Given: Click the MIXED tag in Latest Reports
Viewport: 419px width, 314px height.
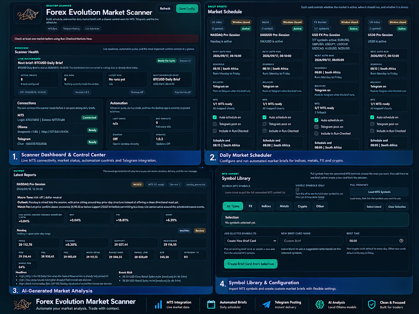Looking at the screenshot, I should (x=137, y=185).
